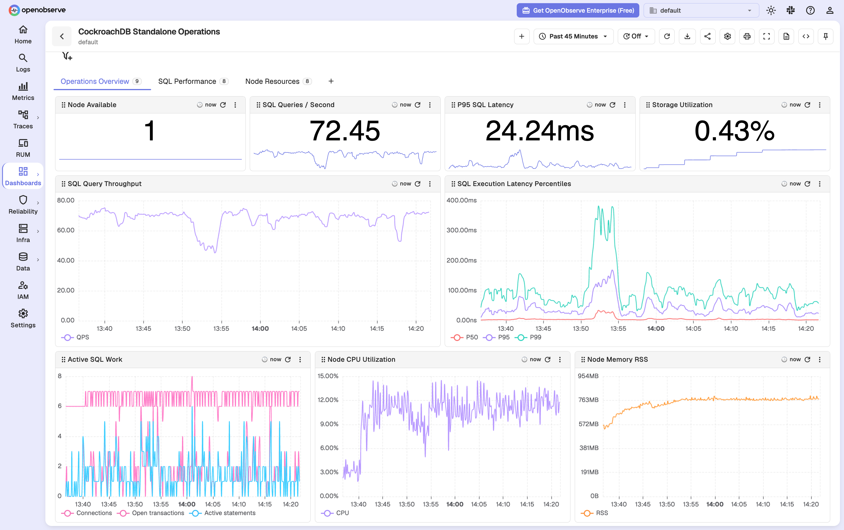Switch to SQL Performance tab
The height and width of the screenshot is (530, 844).
click(x=193, y=81)
